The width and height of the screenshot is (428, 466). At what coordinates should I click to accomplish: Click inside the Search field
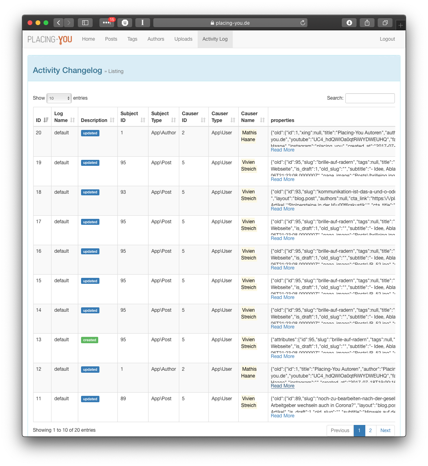tap(370, 98)
